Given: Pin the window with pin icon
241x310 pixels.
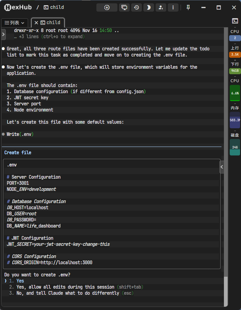Looking at the screenshot, I should tap(188, 8).
